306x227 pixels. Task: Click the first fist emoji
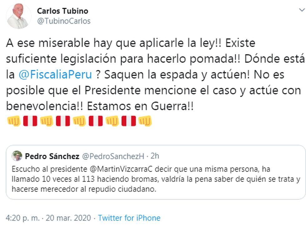13,121
